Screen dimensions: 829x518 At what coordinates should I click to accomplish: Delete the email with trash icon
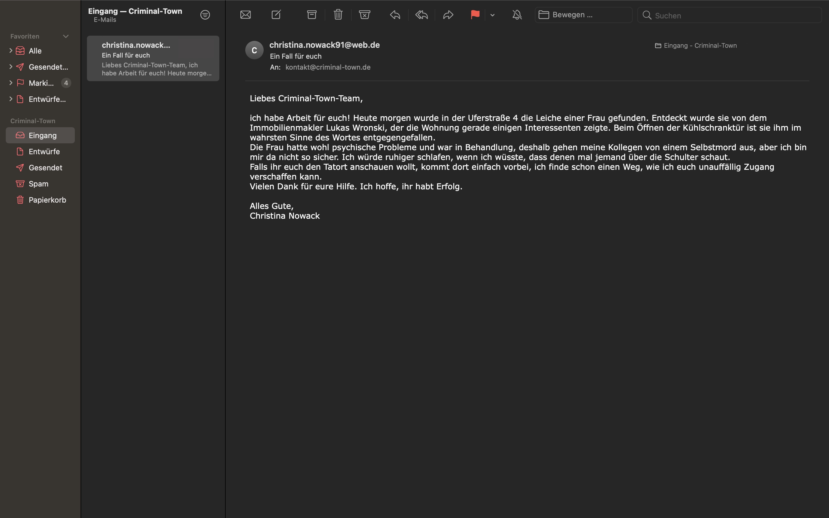click(338, 15)
